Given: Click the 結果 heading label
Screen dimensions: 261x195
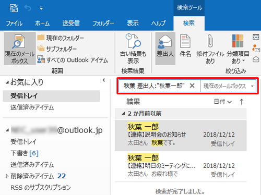Looking at the screenshot, I should tap(133, 102).
